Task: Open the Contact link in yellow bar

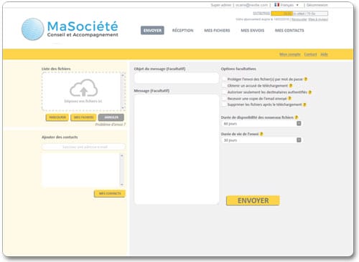Action: point(310,54)
